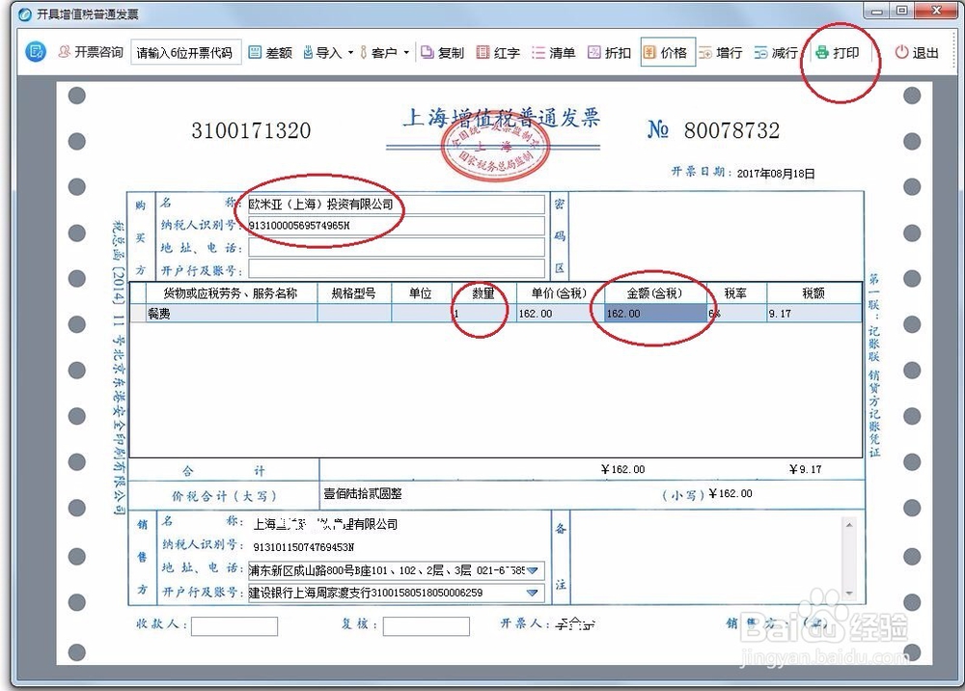Click the 备注 remarks text area
The height and width of the screenshot is (691, 965).
coord(706,558)
